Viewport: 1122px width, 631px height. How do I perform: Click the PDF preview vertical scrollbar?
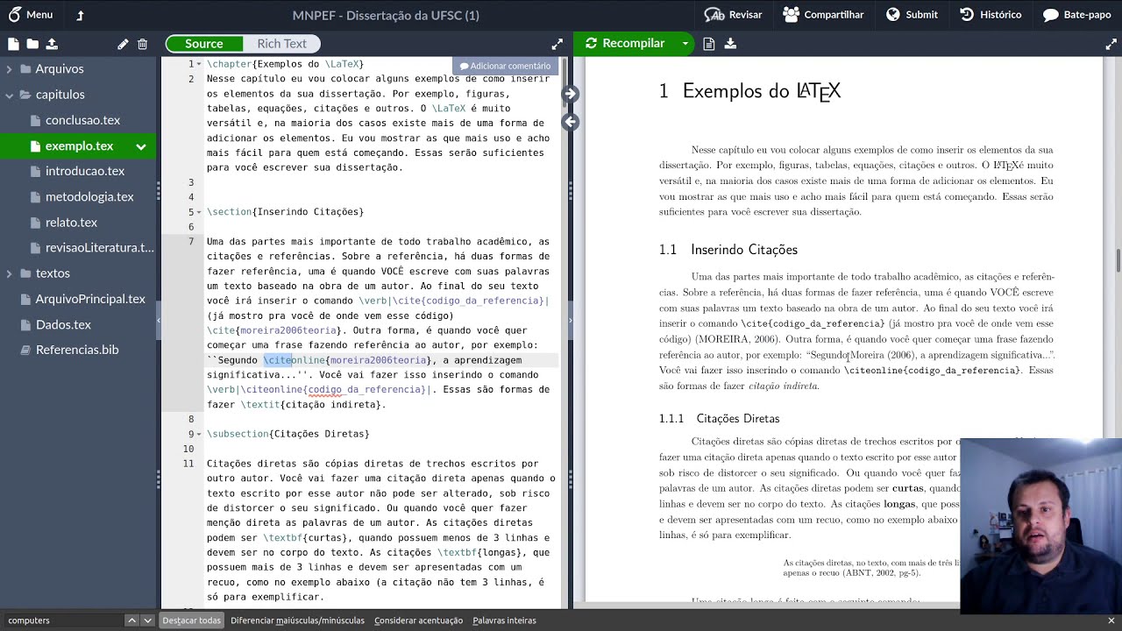click(1118, 261)
